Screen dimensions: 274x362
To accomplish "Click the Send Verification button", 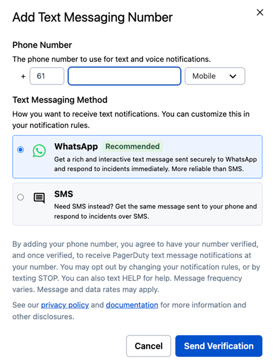I will (218, 346).
